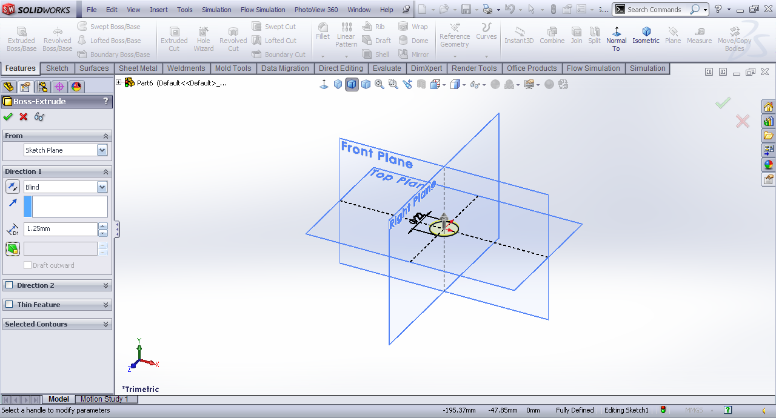Expand the Part6 tree node
The width and height of the screenshot is (776, 418).
tap(119, 82)
